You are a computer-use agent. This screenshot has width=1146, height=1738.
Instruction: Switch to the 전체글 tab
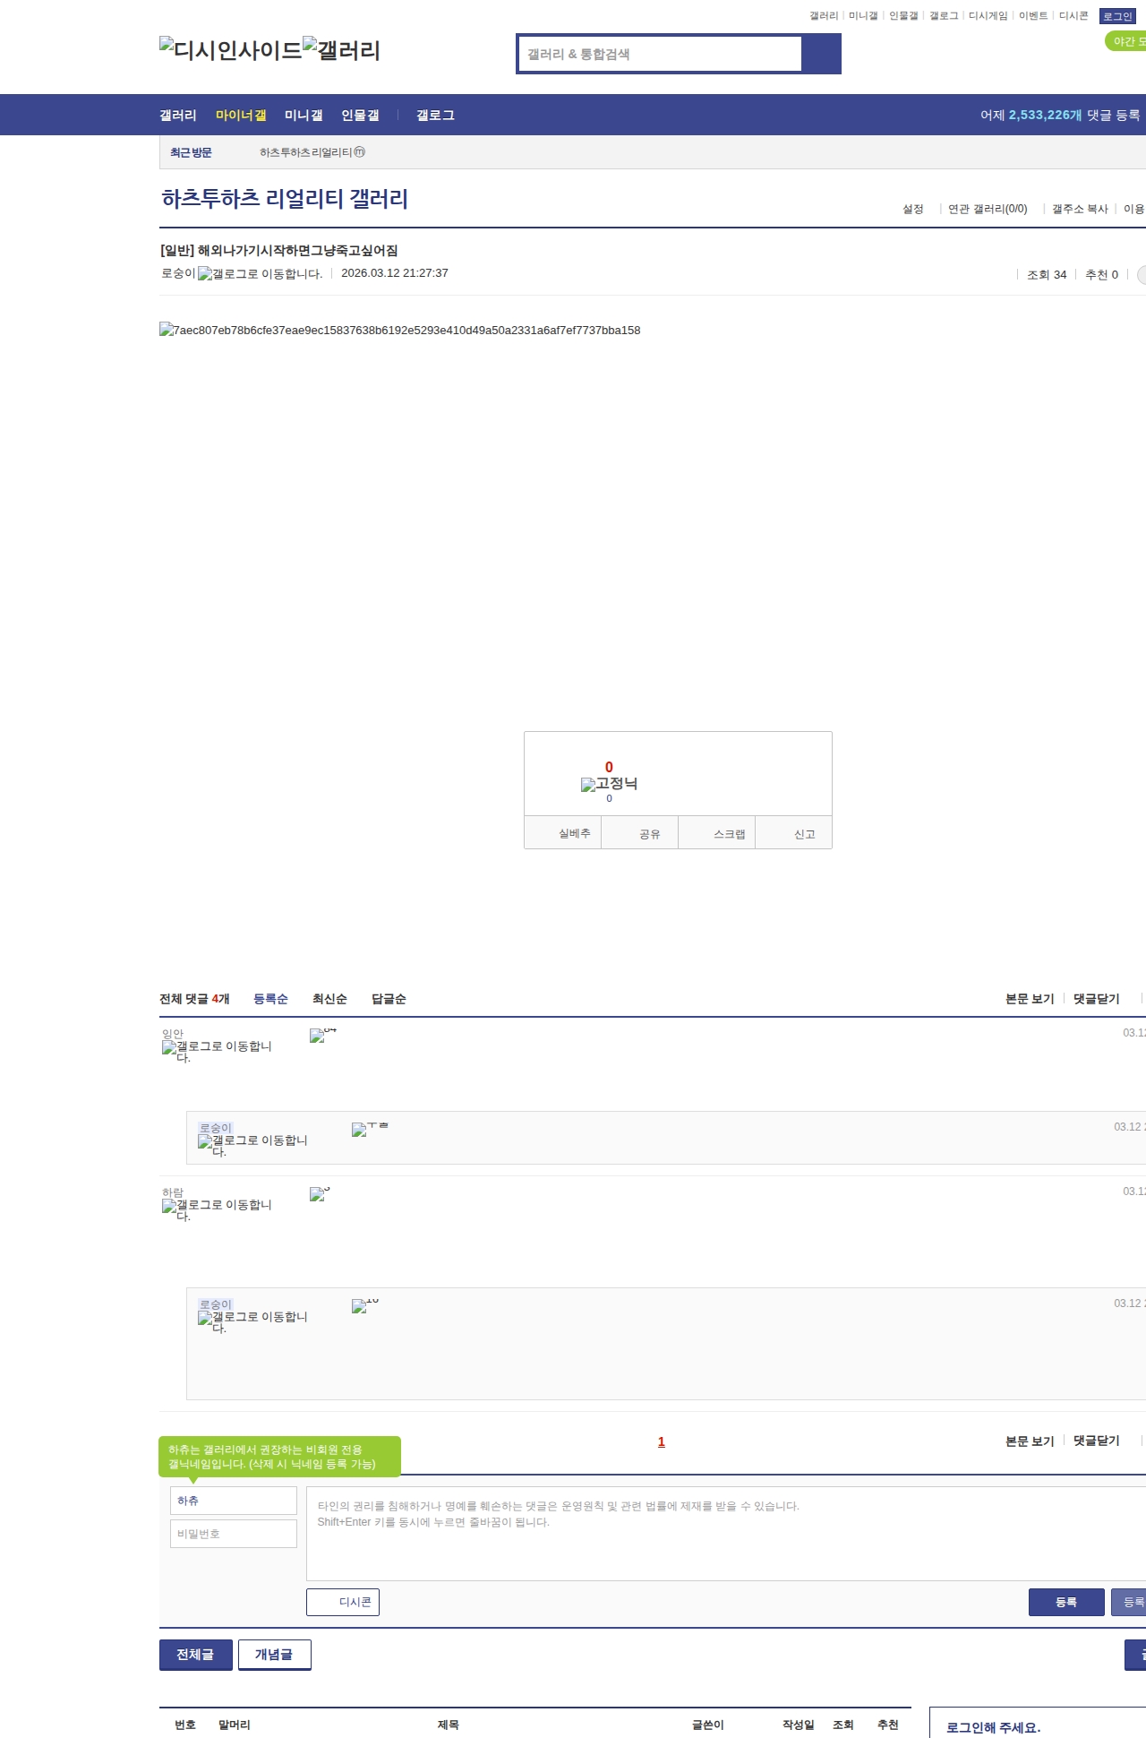[x=196, y=1655]
